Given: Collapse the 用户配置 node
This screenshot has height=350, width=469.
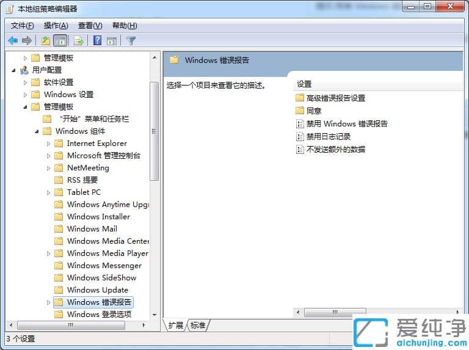Looking at the screenshot, I should coord(13,70).
